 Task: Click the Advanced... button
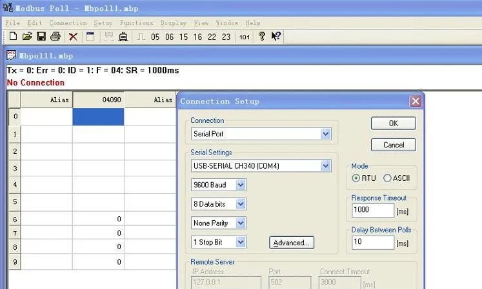pos(292,243)
